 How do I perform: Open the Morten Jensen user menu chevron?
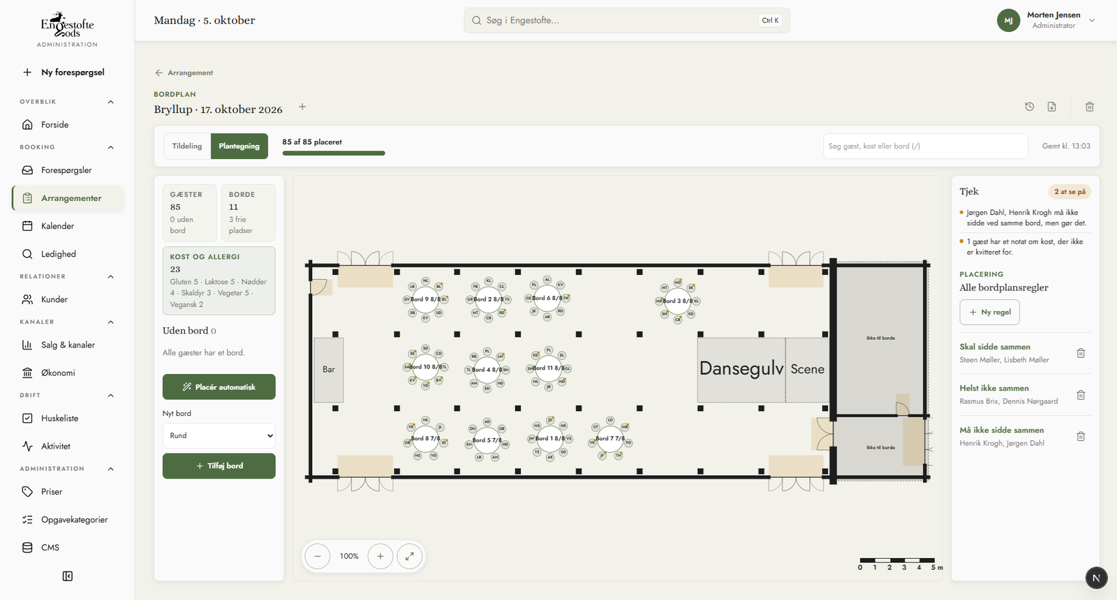click(1092, 20)
